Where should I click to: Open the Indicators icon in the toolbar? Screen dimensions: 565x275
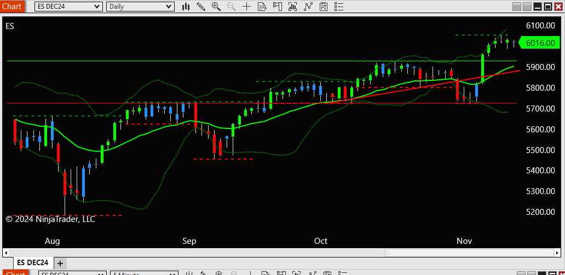coord(292,6)
